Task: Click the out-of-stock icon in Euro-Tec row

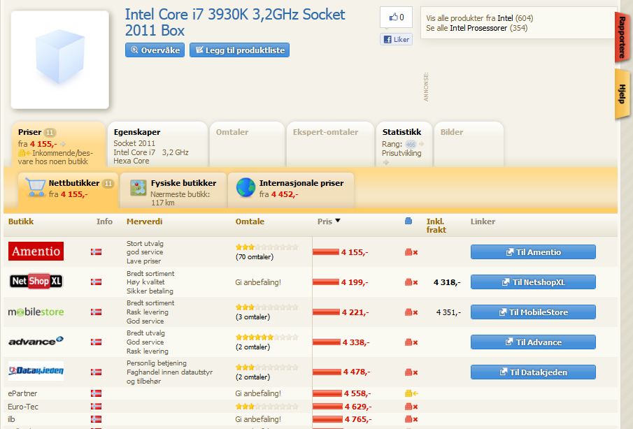Action: coord(411,407)
